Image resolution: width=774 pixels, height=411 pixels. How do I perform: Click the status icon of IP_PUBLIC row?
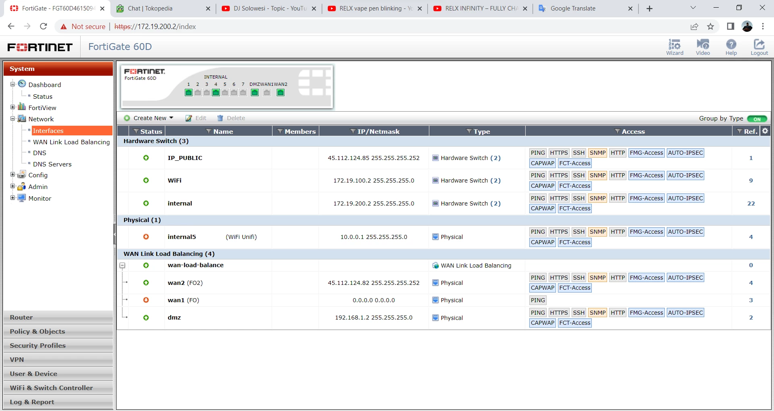click(x=146, y=158)
